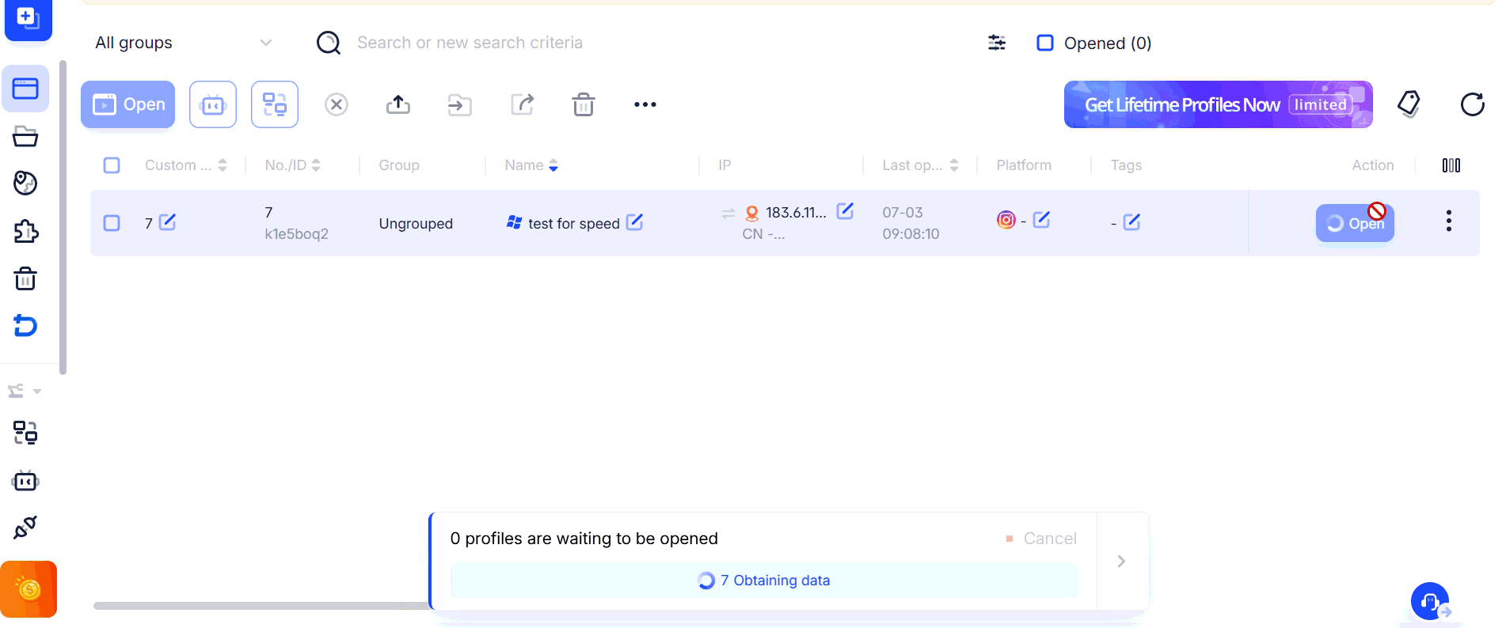
Task: Click the share profile icon
Action: point(522,104)
